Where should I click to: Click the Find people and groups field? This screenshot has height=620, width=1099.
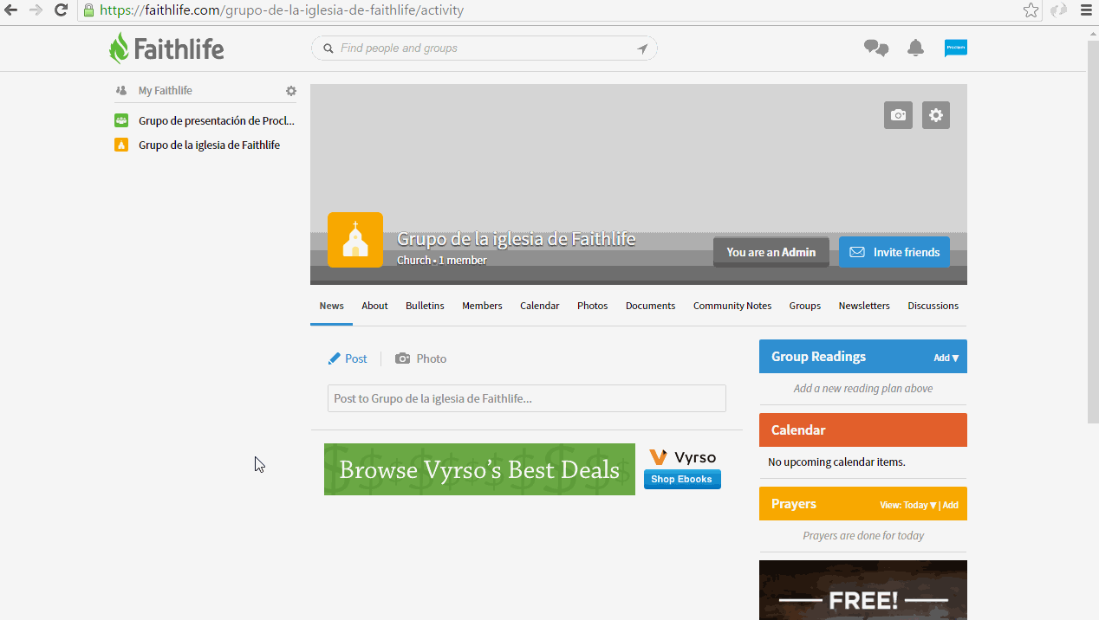coord(484,48)
